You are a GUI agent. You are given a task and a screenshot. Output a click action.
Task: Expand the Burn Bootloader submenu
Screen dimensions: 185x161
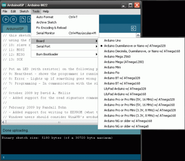(65, 54)
